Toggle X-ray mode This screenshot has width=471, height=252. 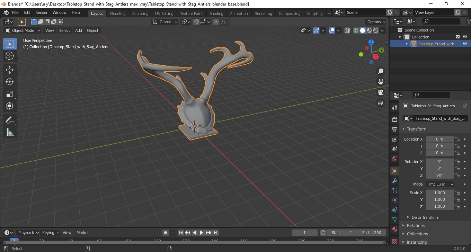pos(347,30)
